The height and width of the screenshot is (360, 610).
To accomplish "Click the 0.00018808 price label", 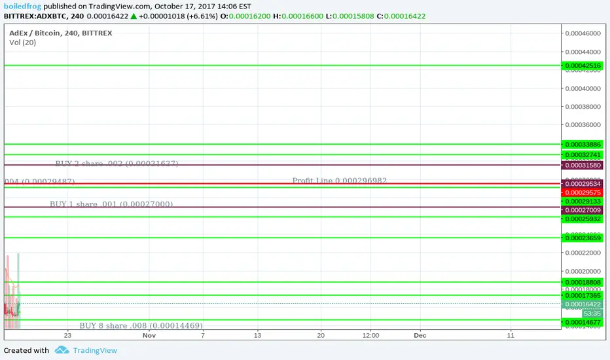I will pos(583,282).
